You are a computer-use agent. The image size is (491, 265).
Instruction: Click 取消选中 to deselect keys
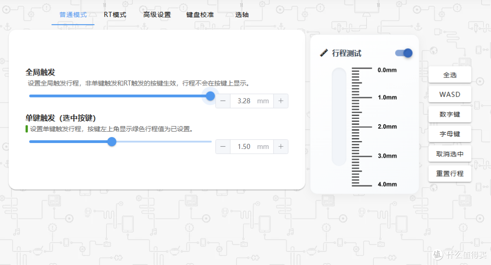click(450, 154)
